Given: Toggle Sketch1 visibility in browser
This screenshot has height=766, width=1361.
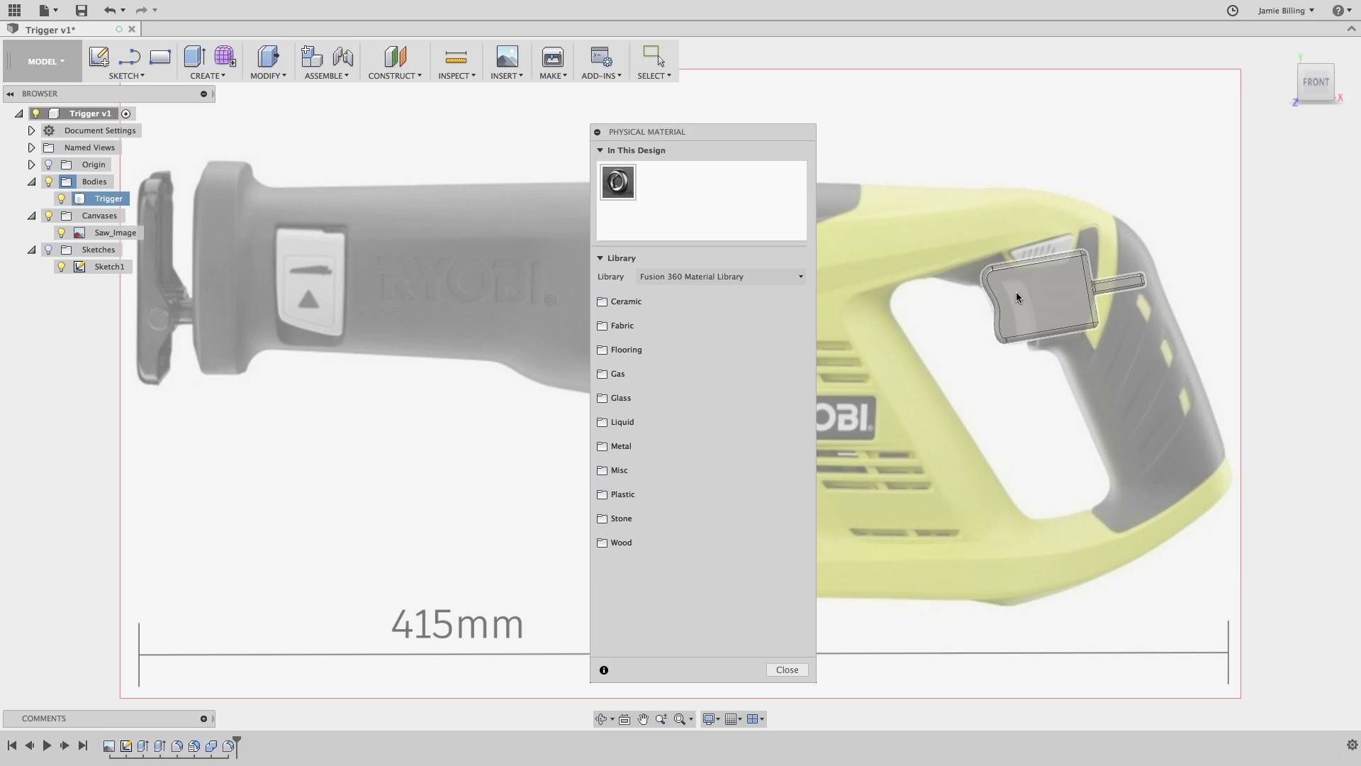Looking at the screenshot, I should point(61,267).
